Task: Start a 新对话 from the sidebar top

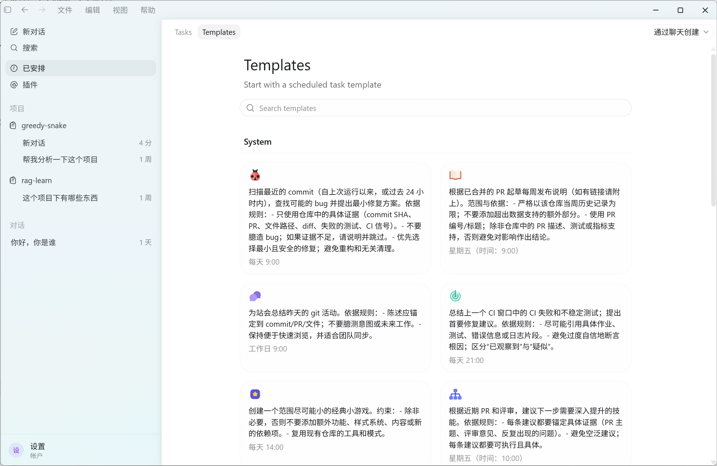Action: (81, 32)
